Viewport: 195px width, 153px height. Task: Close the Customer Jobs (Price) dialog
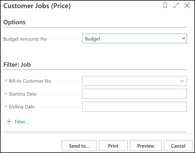click(187, 5)
